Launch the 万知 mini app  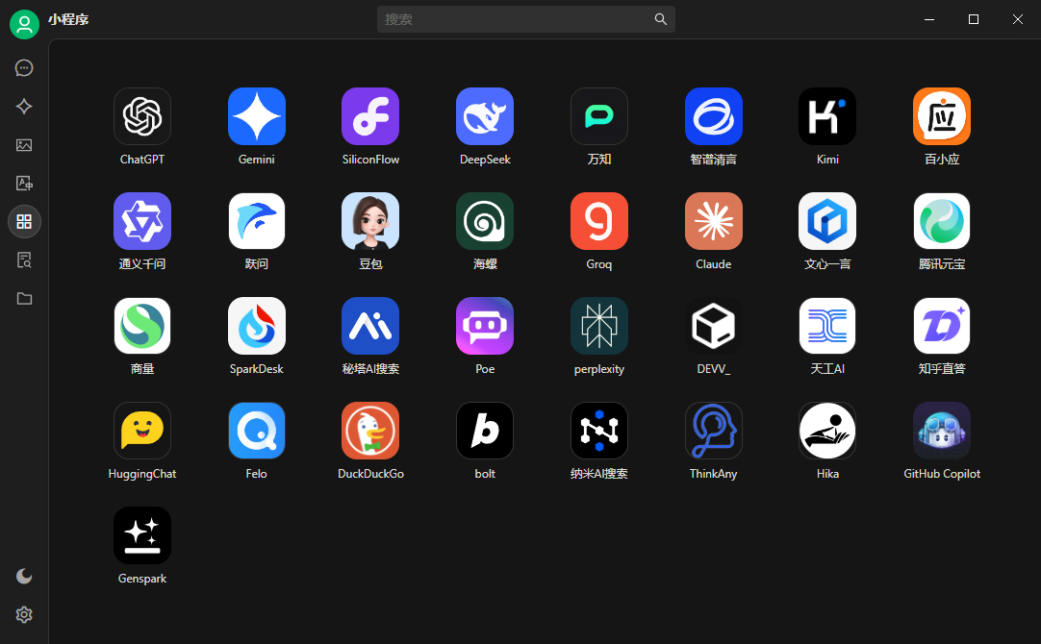click(598, 116)
